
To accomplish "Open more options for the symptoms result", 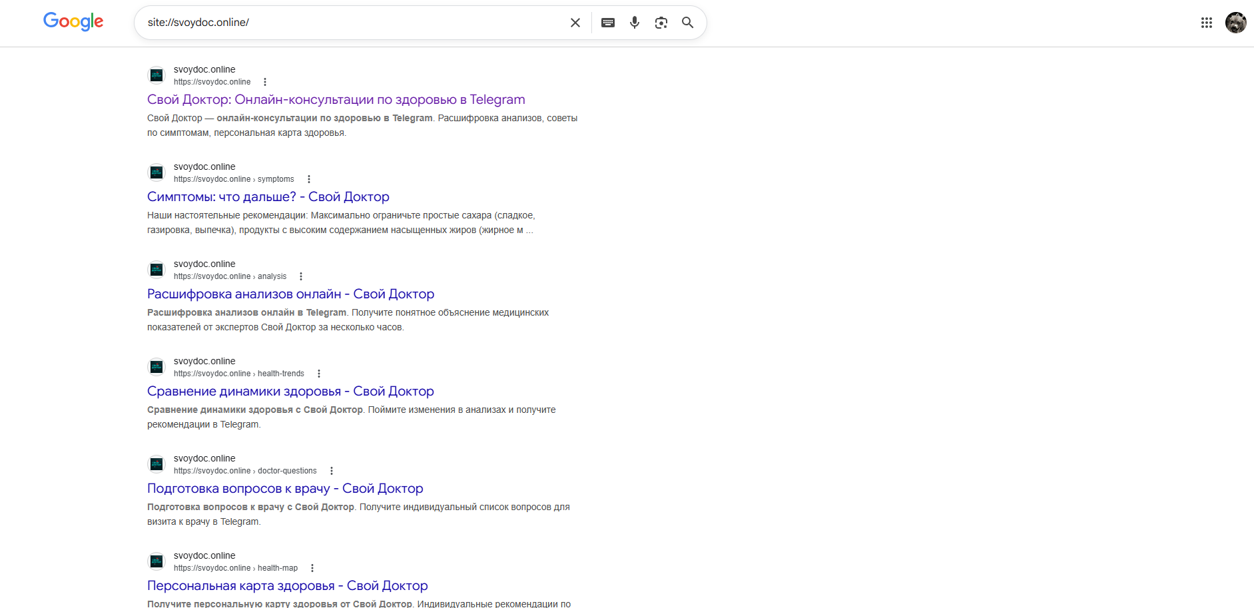I will pos(309,179).
